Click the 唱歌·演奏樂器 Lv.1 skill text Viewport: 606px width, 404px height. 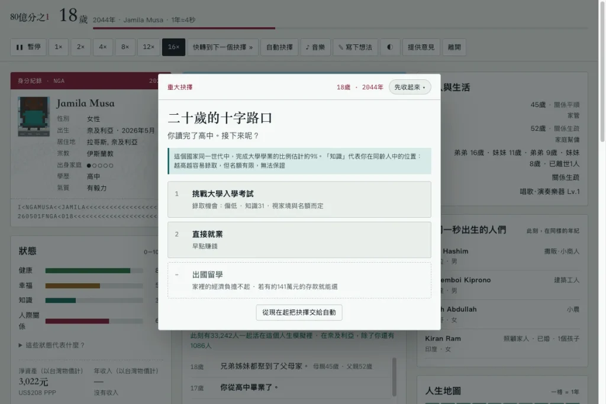click(x=550, y=192)
